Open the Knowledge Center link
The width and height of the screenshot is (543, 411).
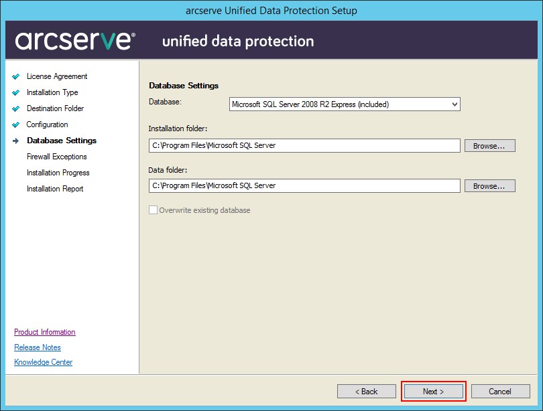[x=44, y=362]
